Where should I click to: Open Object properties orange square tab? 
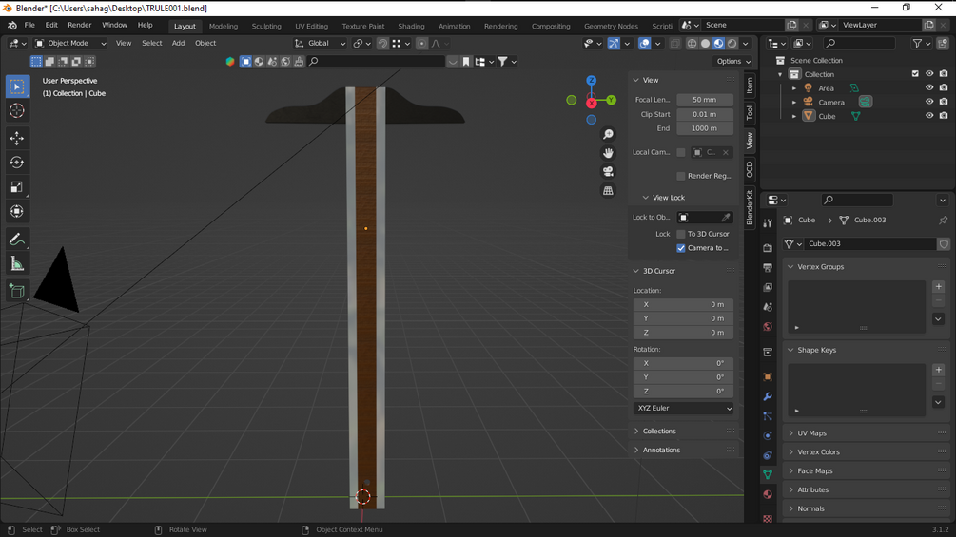tap(768, 377)
